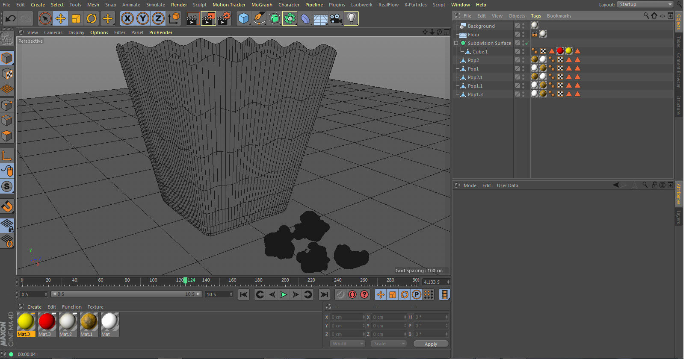Select the Scale tool
This screenshot has height=359, width=686.
coord(76,18)
